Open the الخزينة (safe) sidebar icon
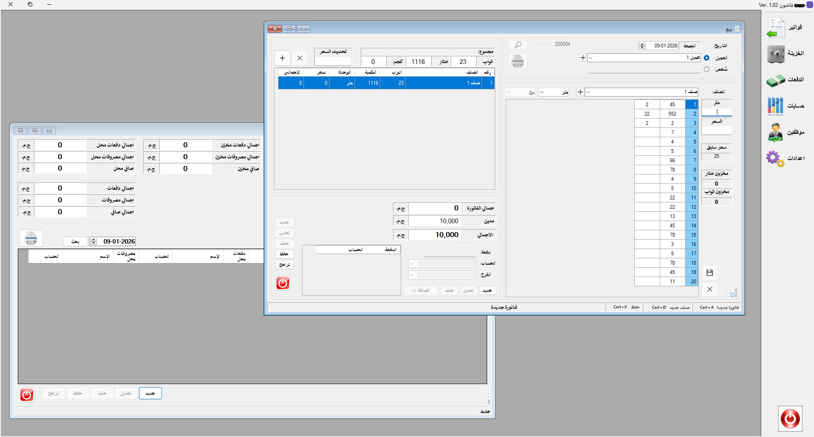 [776, 54]
